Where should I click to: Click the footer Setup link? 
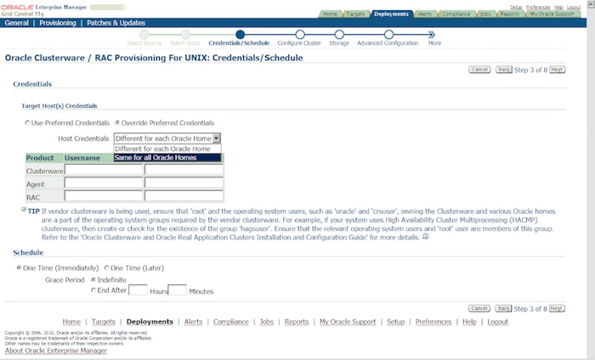pos(396,322)
